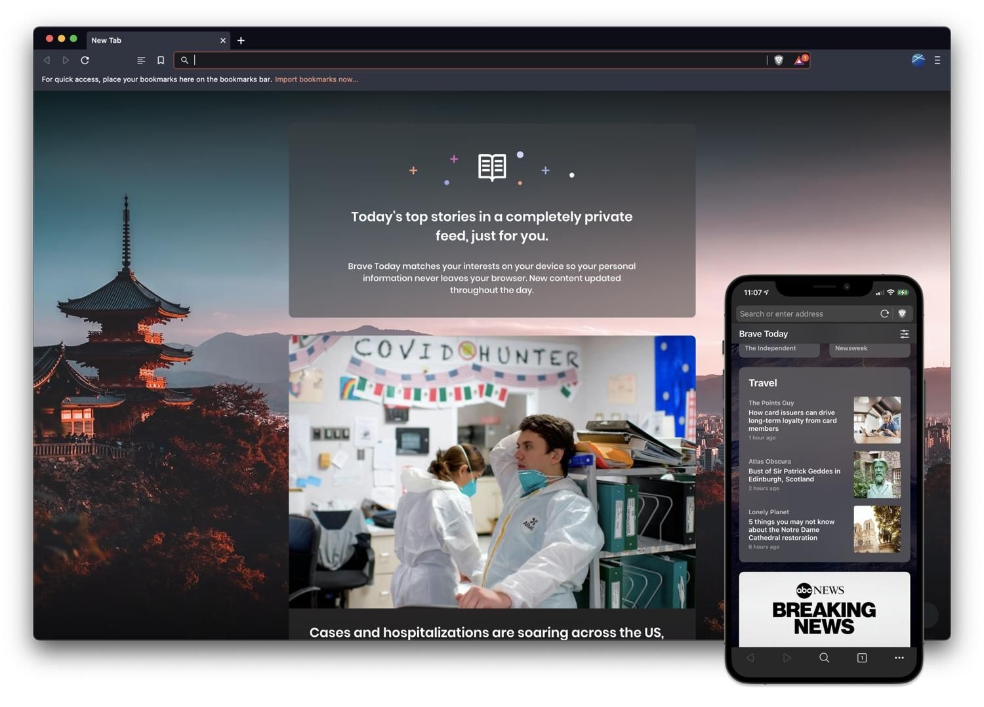Reload the page in desktop browser
This screenshot has height=707, width=984.
(85, 60)
